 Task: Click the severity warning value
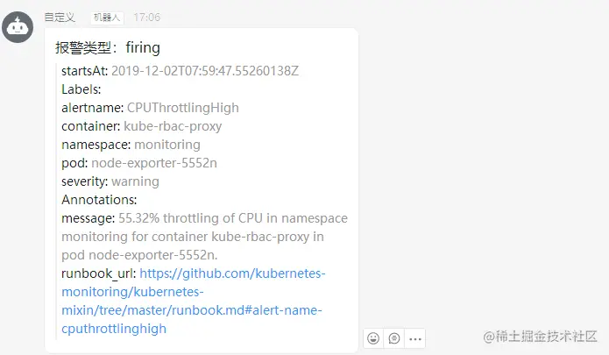(x=136, y=181)
